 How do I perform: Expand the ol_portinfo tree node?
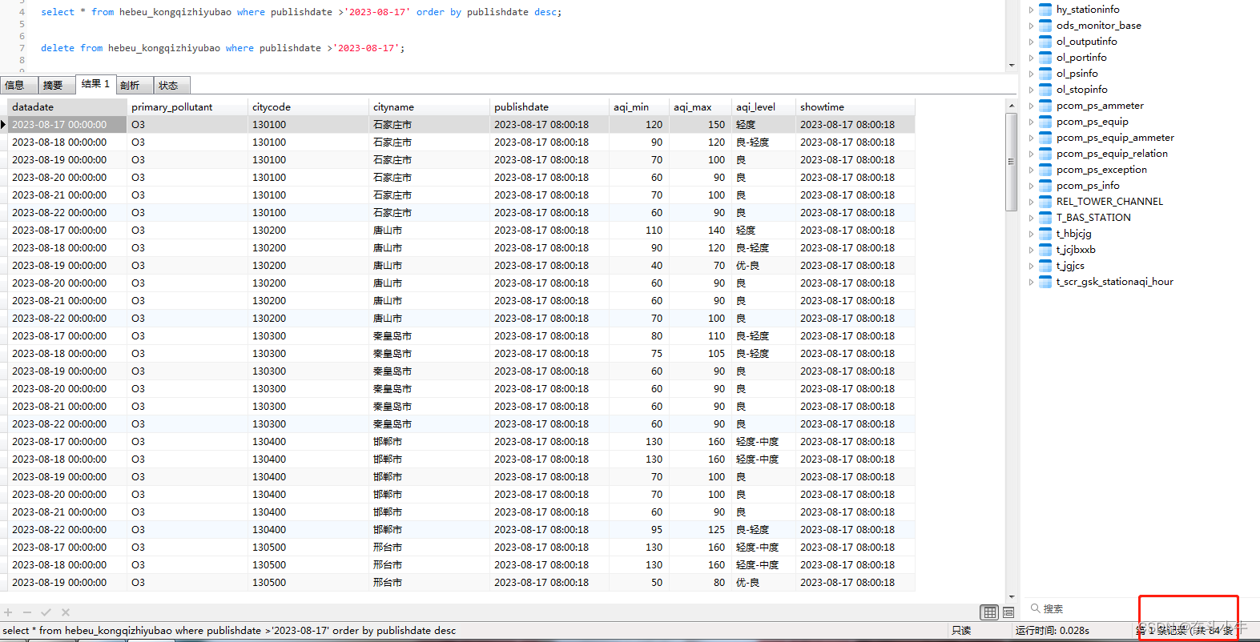tap(1031, 58)
